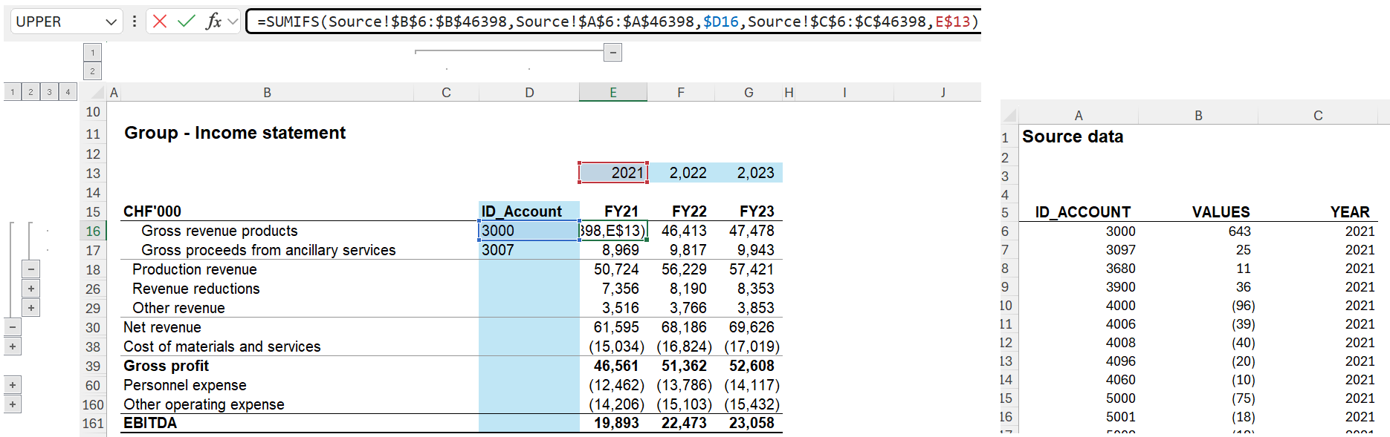Select the Gross profit label
The width and height of the screenshot is (1390, 437).
point(166,366)
